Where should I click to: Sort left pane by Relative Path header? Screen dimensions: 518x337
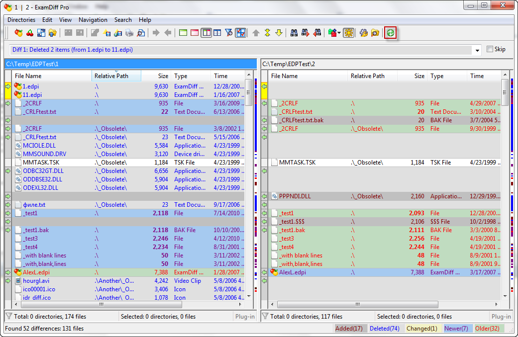[x=116, y=76]
